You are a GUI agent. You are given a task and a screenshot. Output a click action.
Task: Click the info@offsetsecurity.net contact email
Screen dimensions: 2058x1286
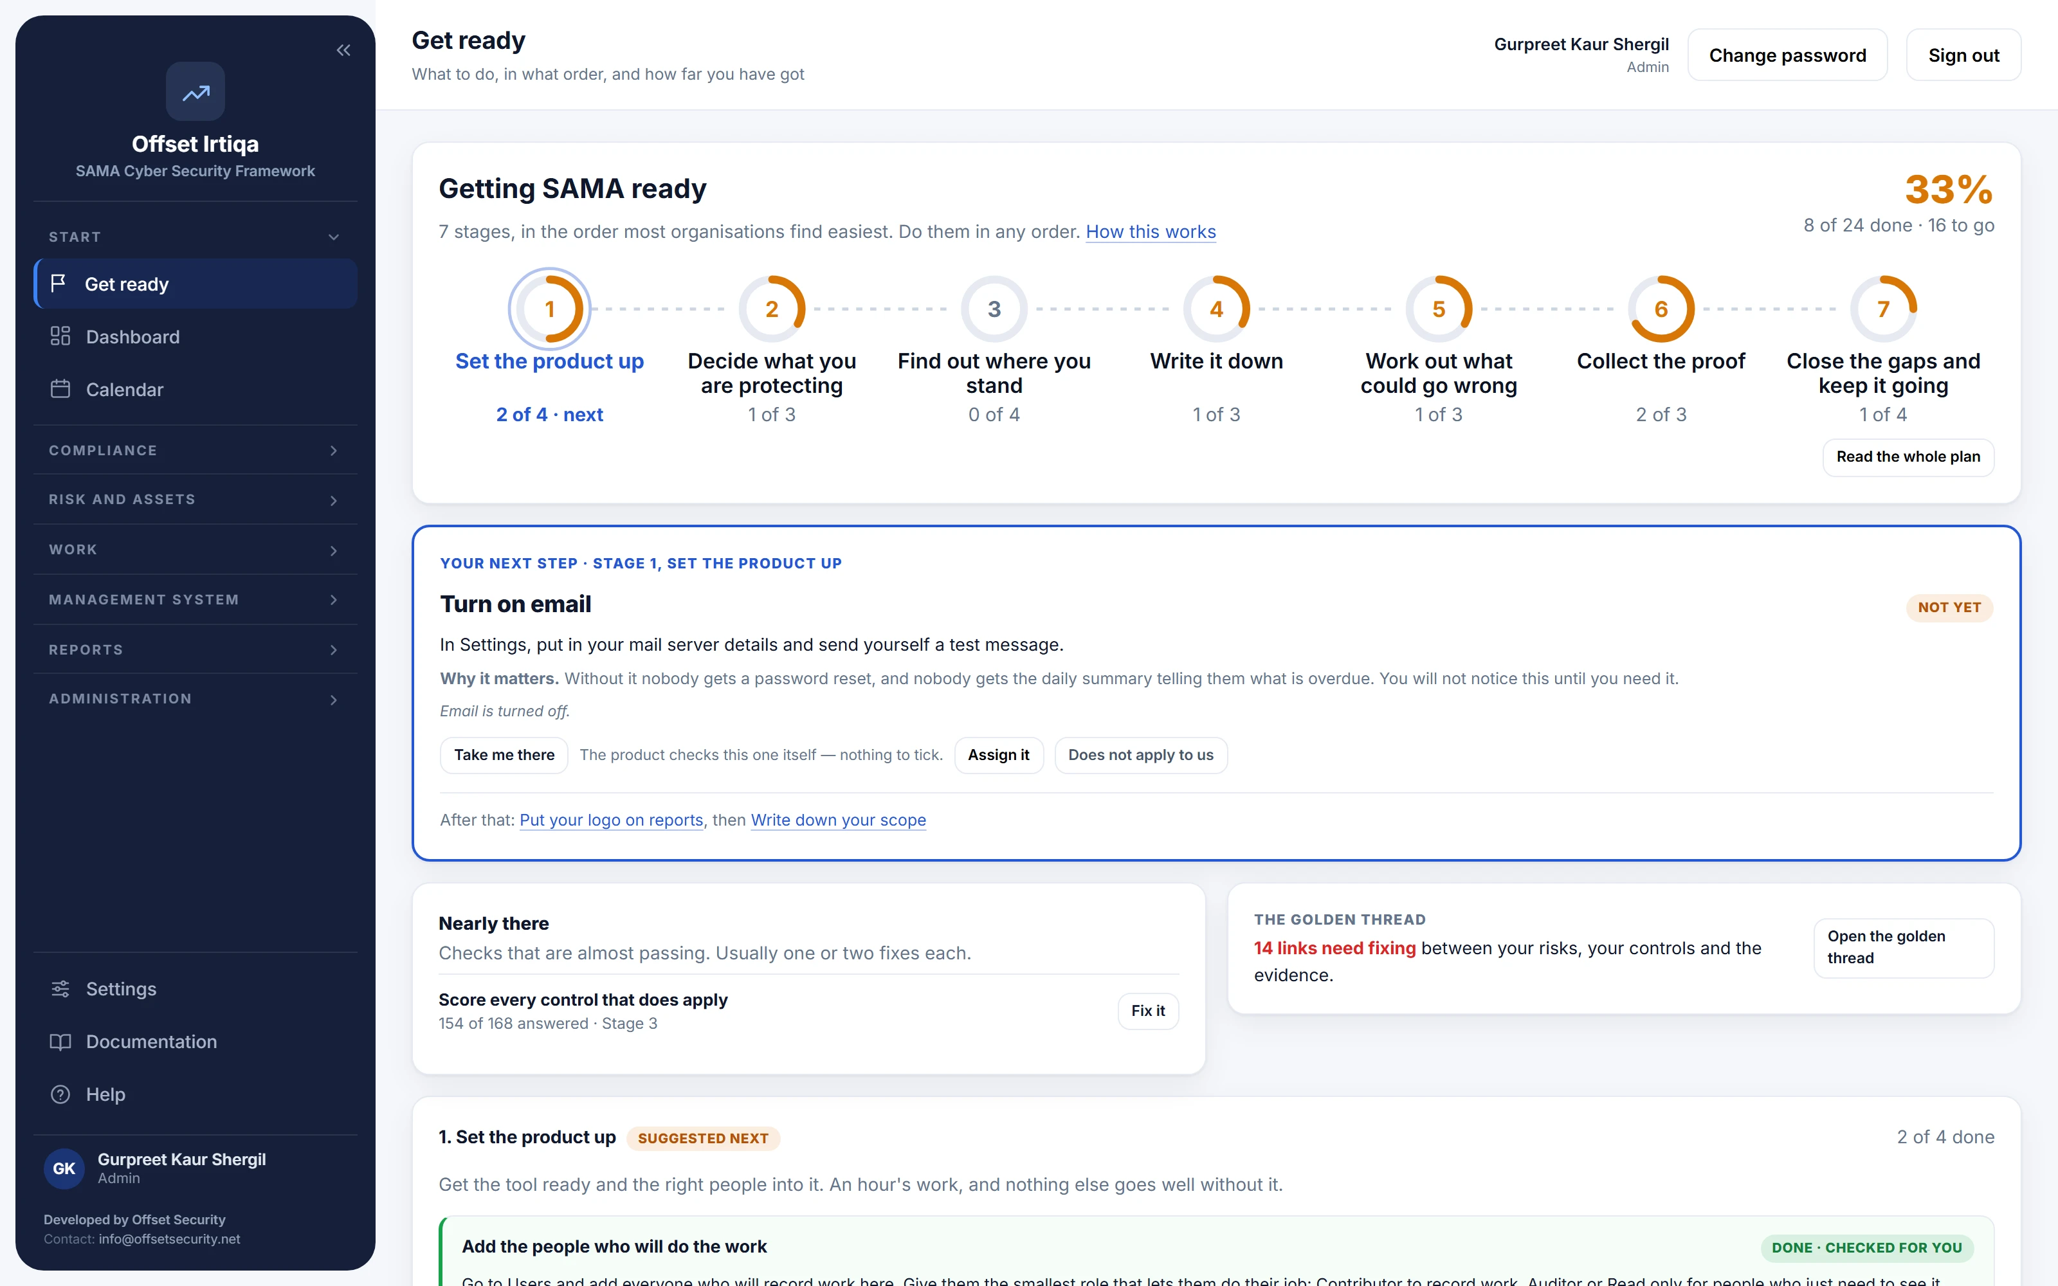(169, 1239)
